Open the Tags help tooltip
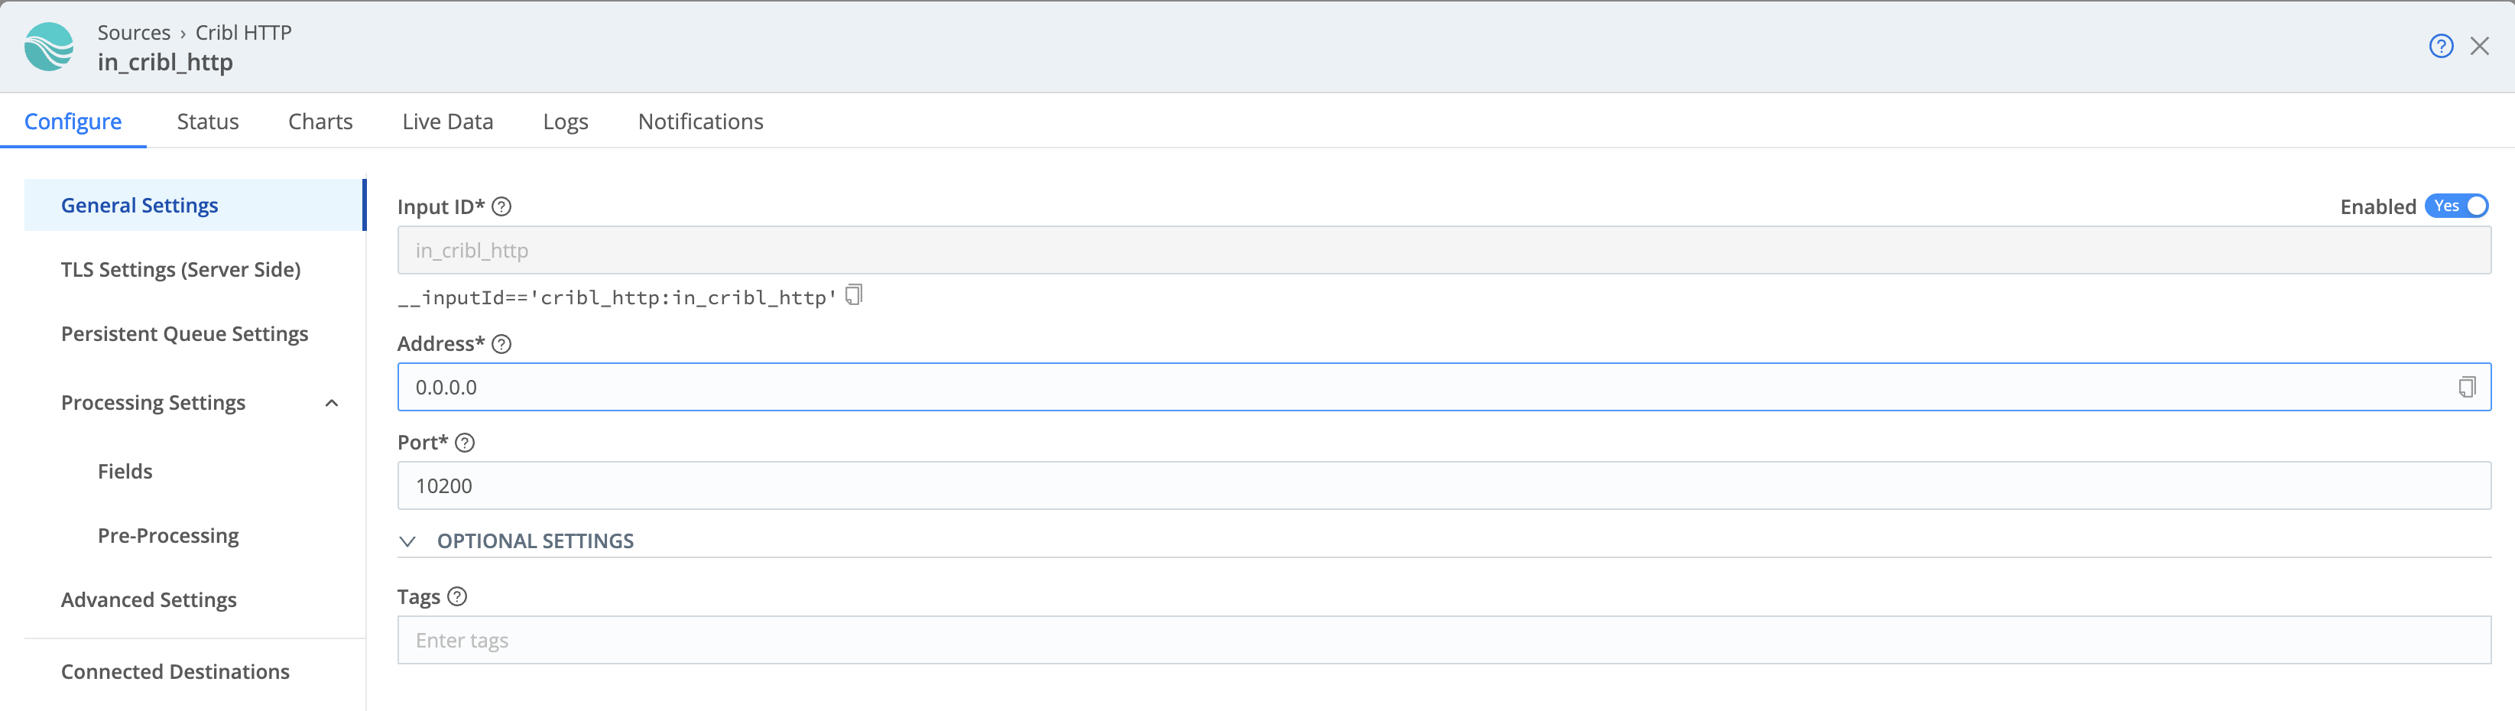 coord(457,596)
